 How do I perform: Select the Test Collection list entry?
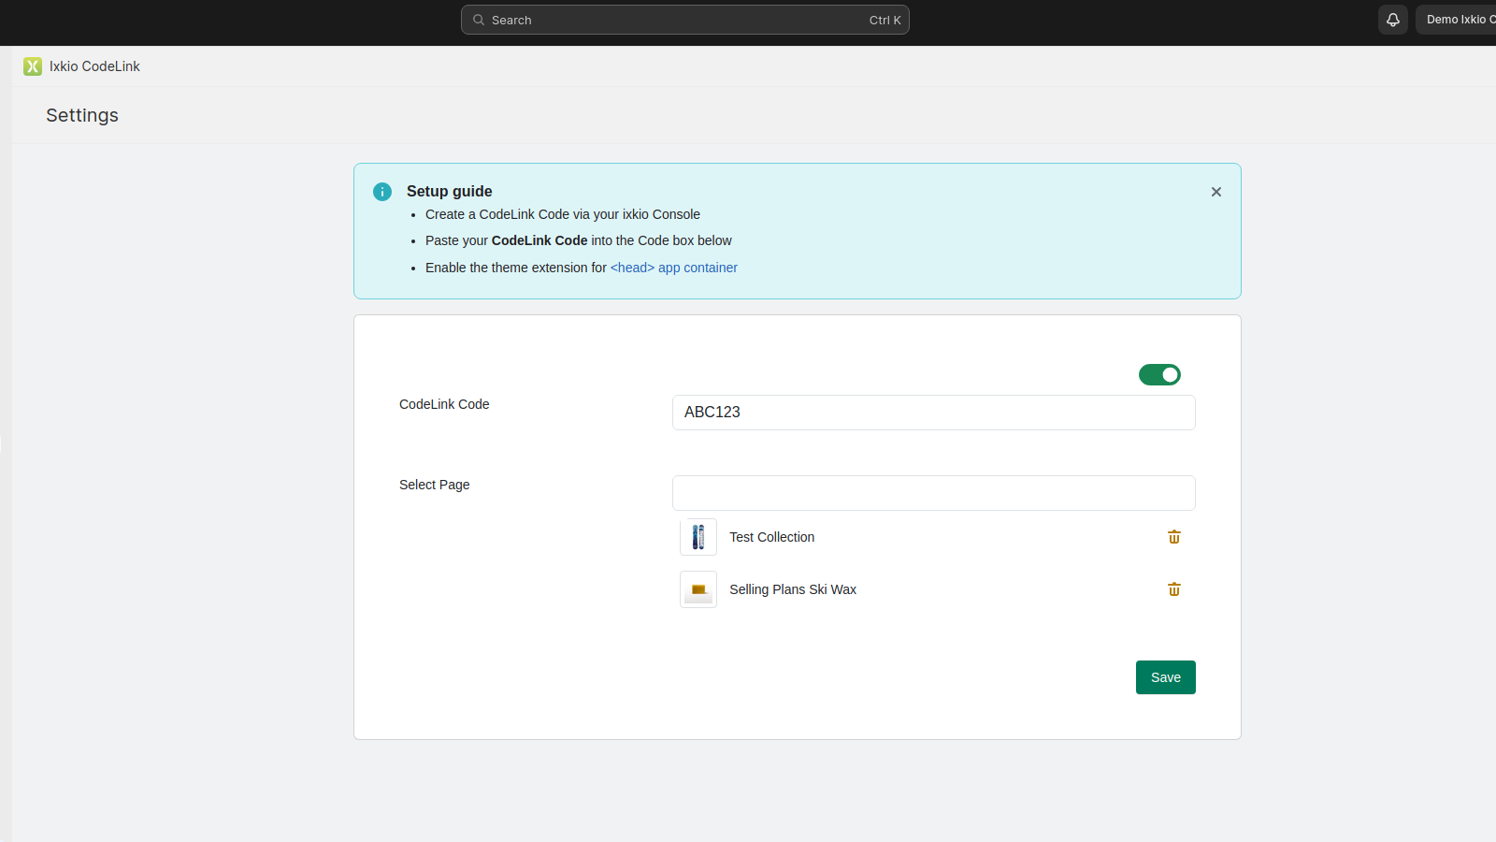point(771,537)
